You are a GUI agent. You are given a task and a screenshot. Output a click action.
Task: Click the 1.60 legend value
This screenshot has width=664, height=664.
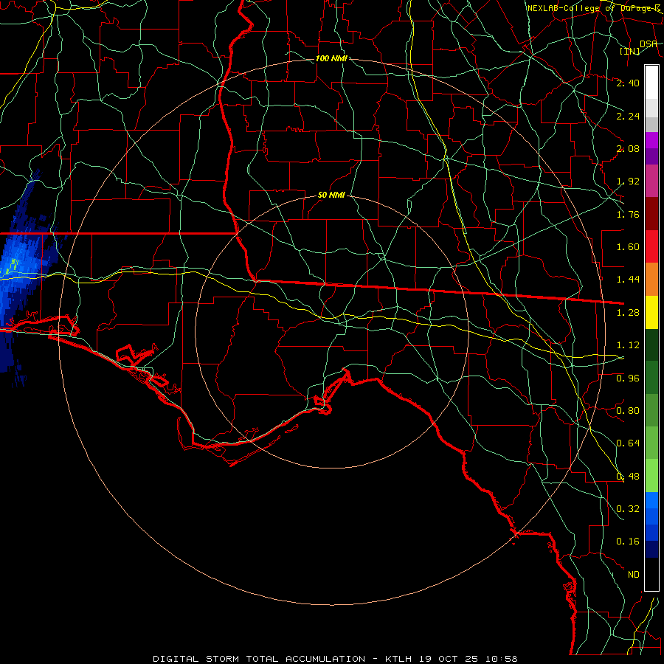point(628,247)
